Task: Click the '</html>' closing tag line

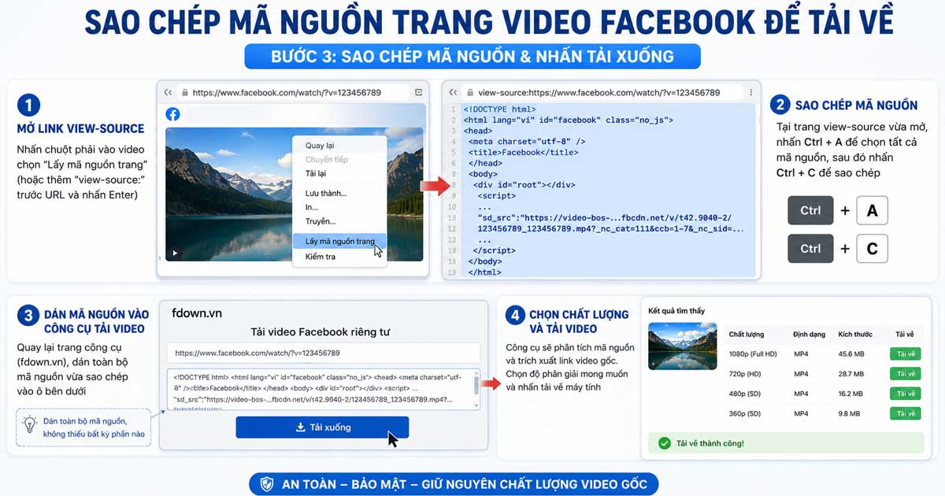Action: pos(484,272)
